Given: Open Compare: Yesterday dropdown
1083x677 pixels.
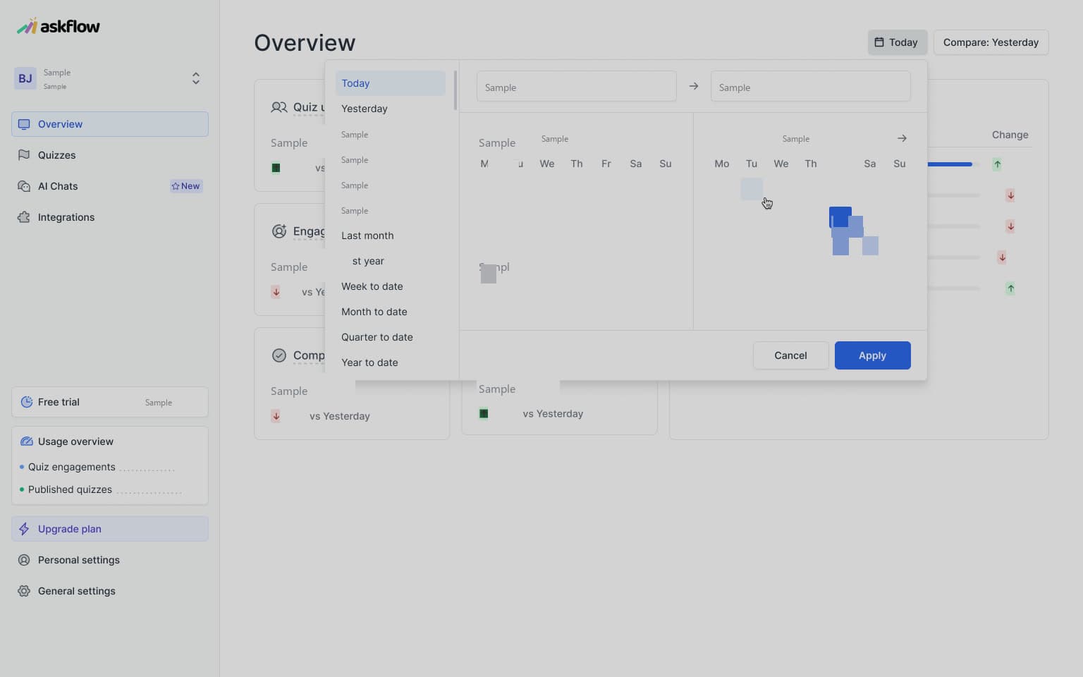Looking at the screenshot, I should 991,42.
